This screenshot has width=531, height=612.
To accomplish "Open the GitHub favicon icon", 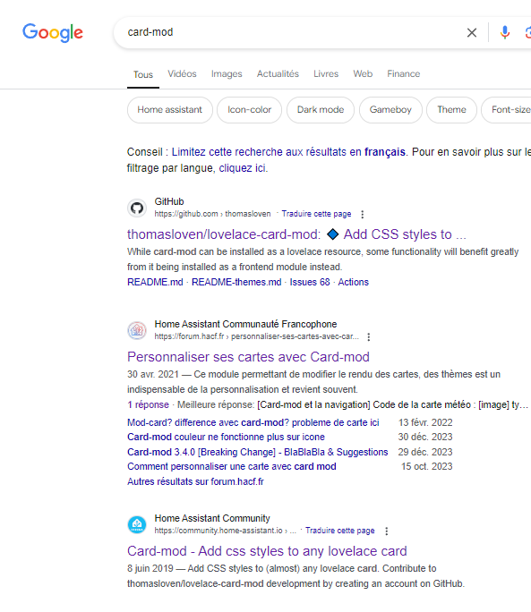I will (x=137, y=208).
